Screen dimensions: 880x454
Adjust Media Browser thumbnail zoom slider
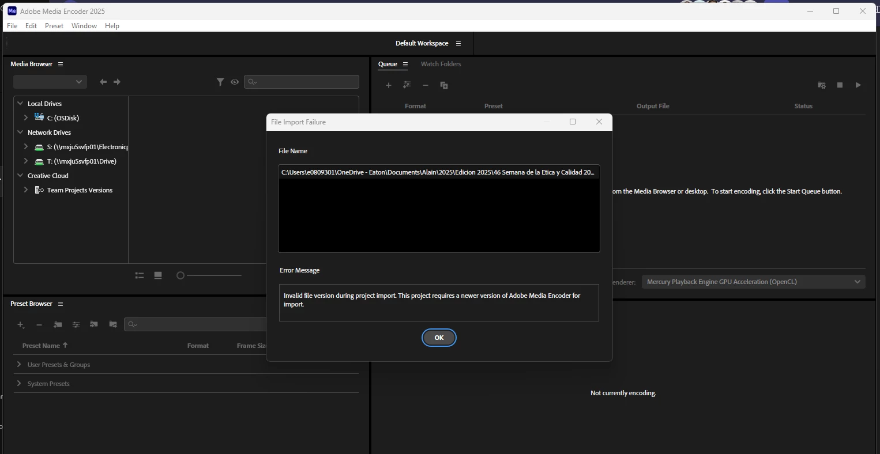click(209, 275)
